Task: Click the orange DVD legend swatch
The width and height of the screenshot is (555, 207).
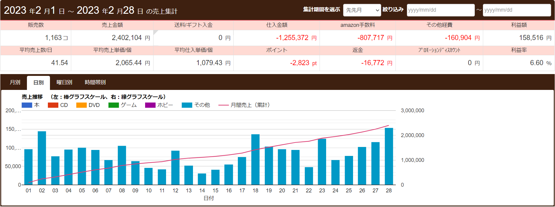Action: tap(81, 105)
